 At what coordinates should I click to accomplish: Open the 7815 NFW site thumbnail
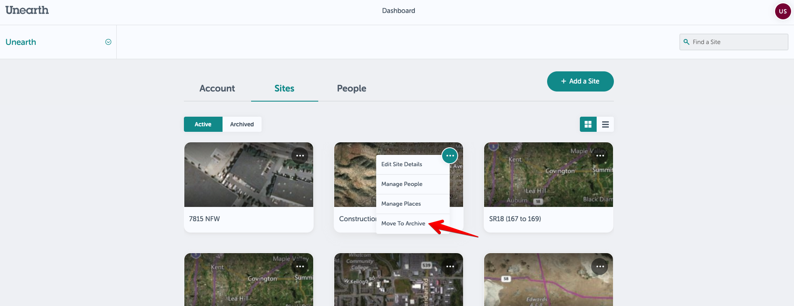[249, 175]
